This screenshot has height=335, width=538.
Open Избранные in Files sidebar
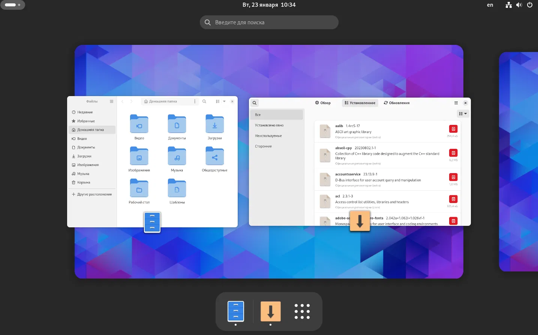coord(92,121)
